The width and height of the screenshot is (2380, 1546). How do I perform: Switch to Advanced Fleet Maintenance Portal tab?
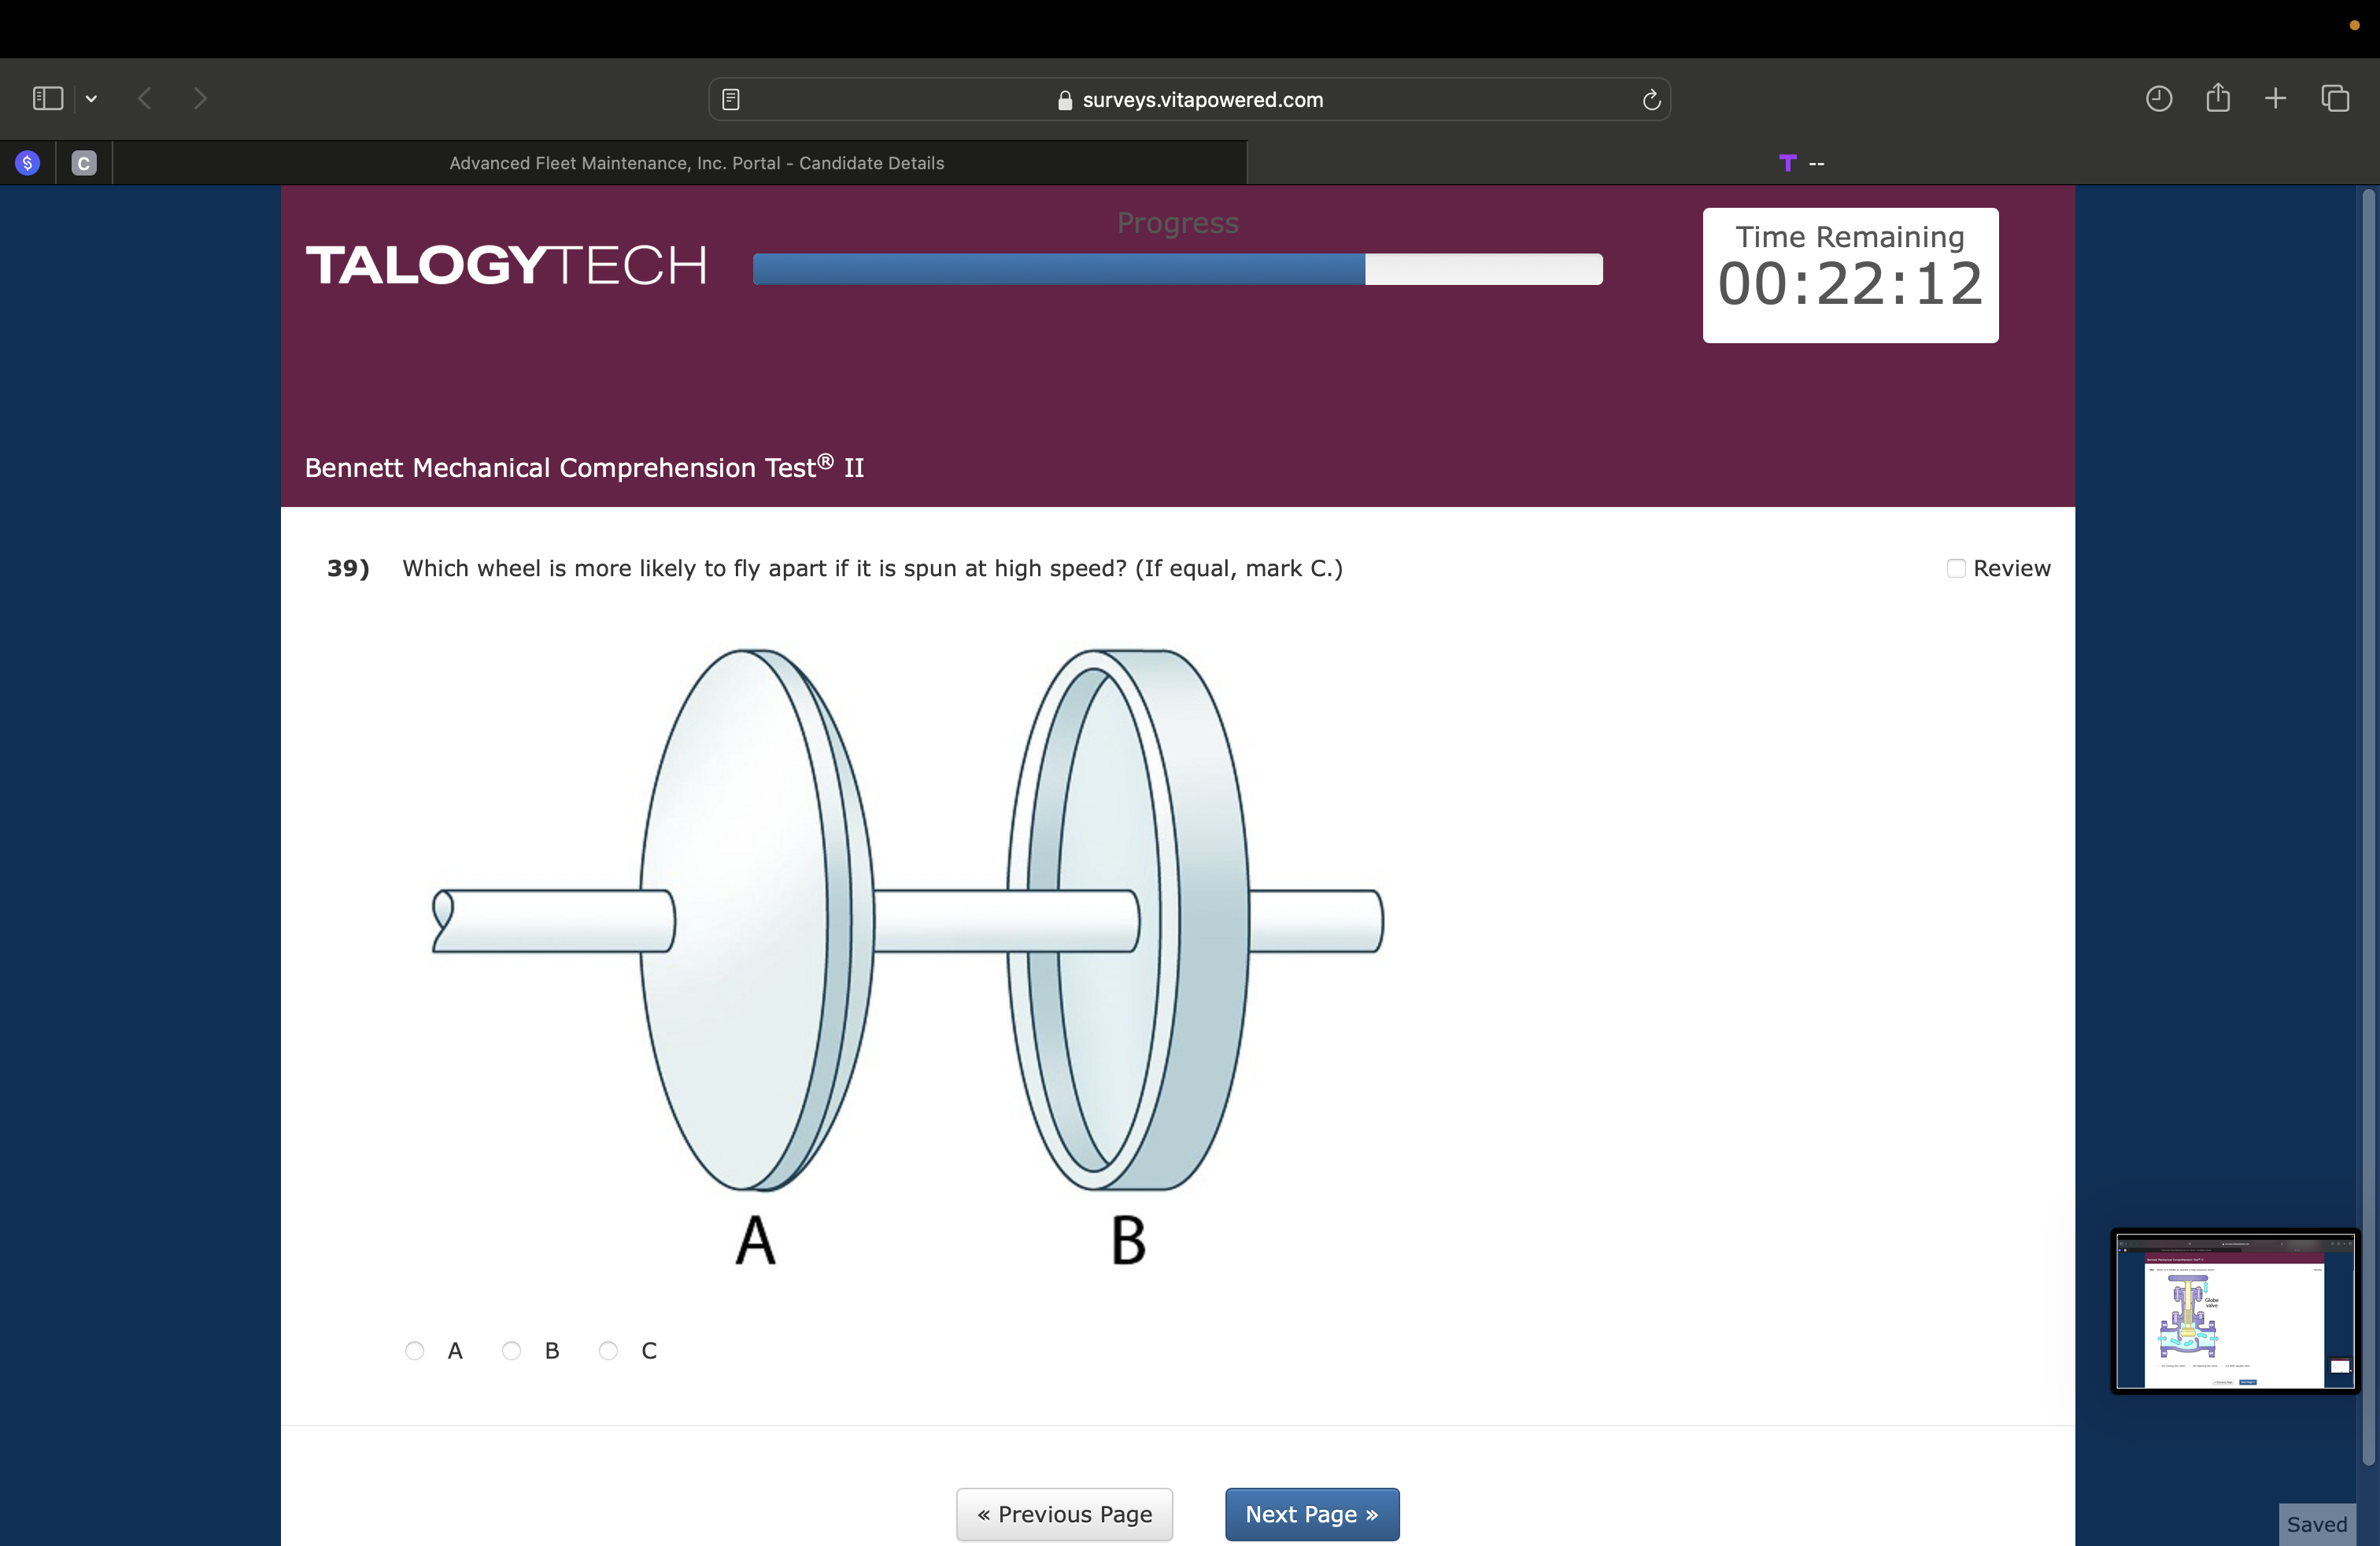[x=696, y=163]
